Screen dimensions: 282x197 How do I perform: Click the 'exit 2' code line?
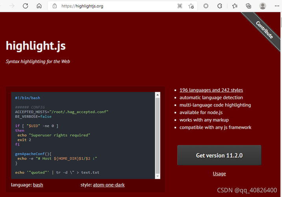(x=24, y=140)
